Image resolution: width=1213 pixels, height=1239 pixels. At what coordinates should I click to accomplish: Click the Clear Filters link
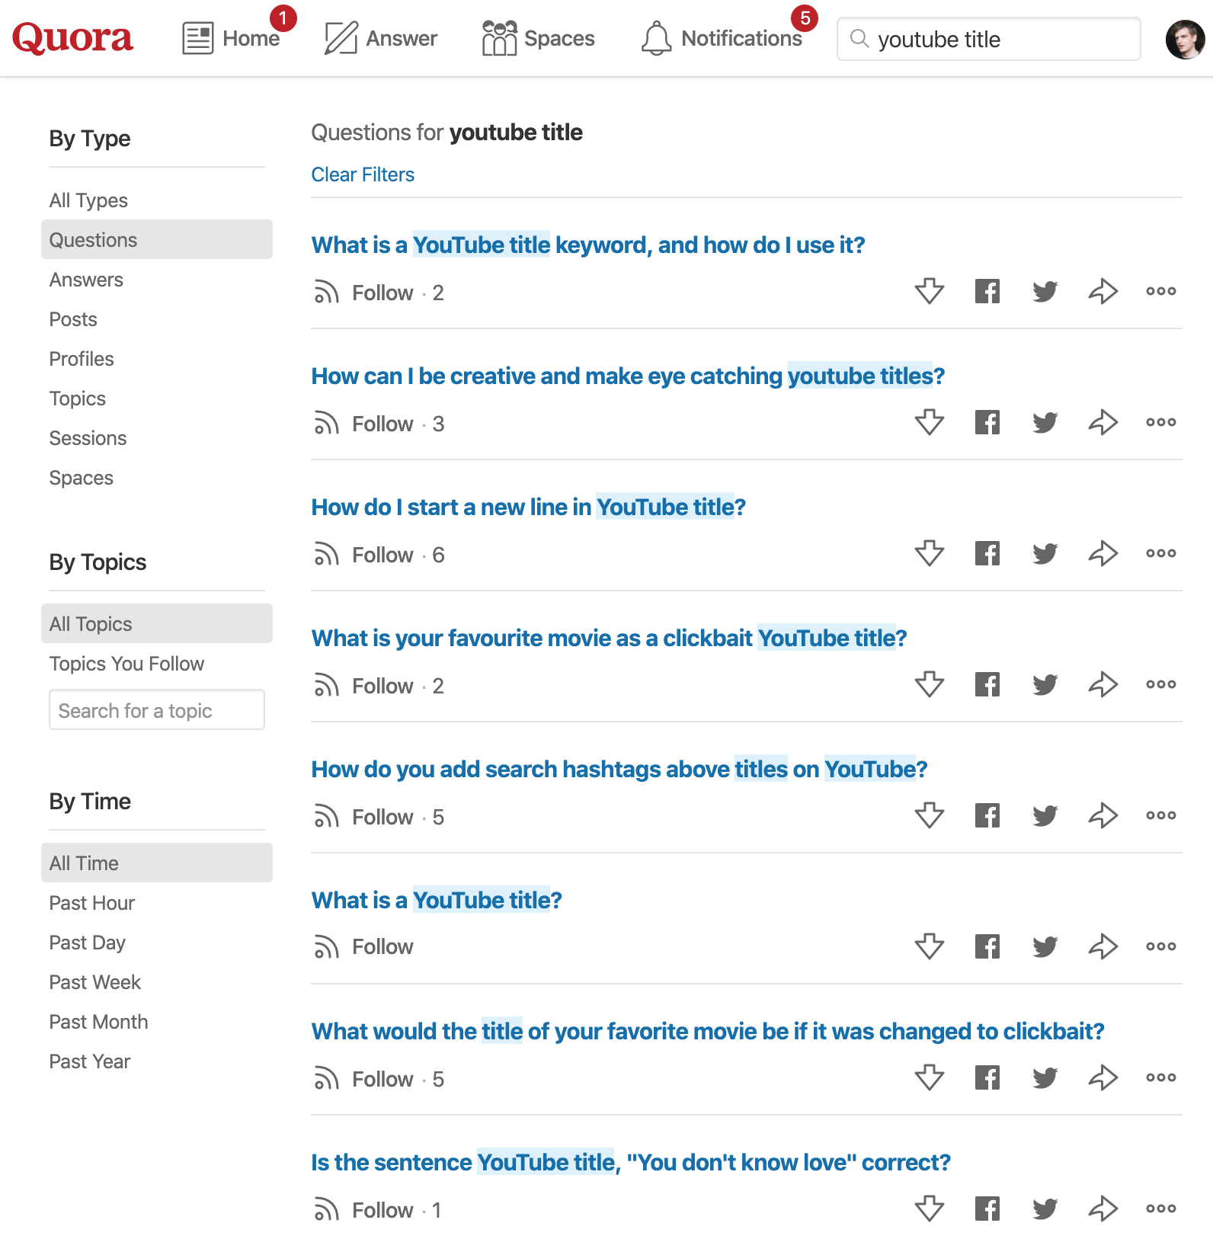coord(363,174)
